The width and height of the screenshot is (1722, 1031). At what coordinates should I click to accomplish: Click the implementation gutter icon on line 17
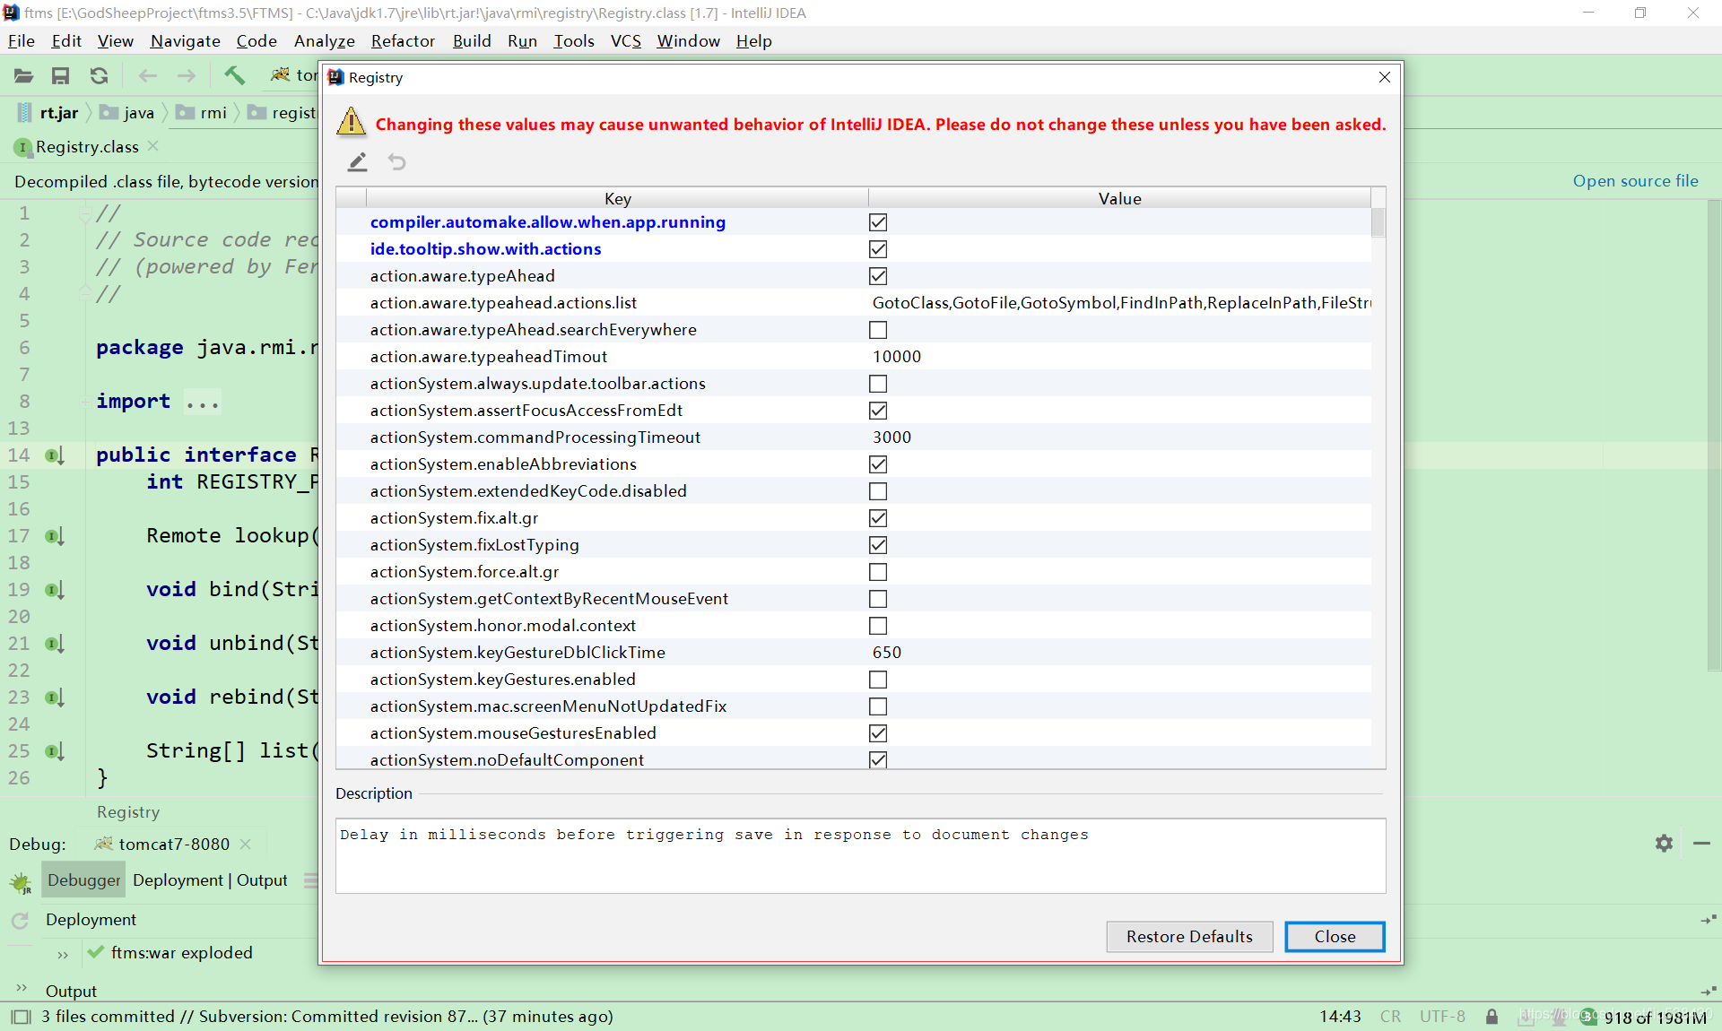(55, 536)
